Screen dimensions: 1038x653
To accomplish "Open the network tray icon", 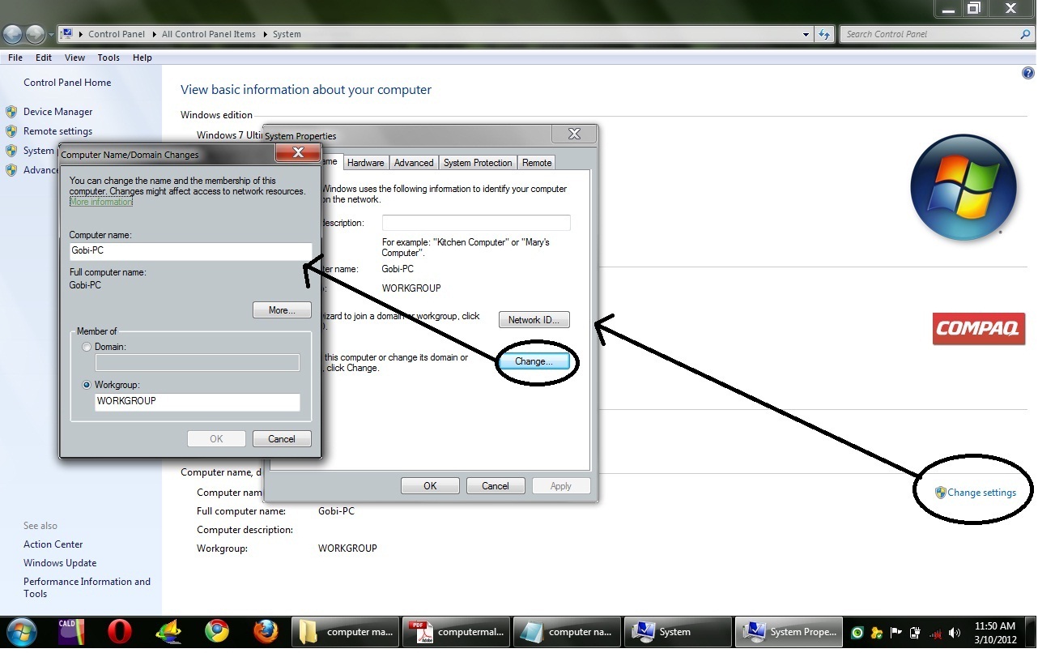I will click(x=936, y=633).
